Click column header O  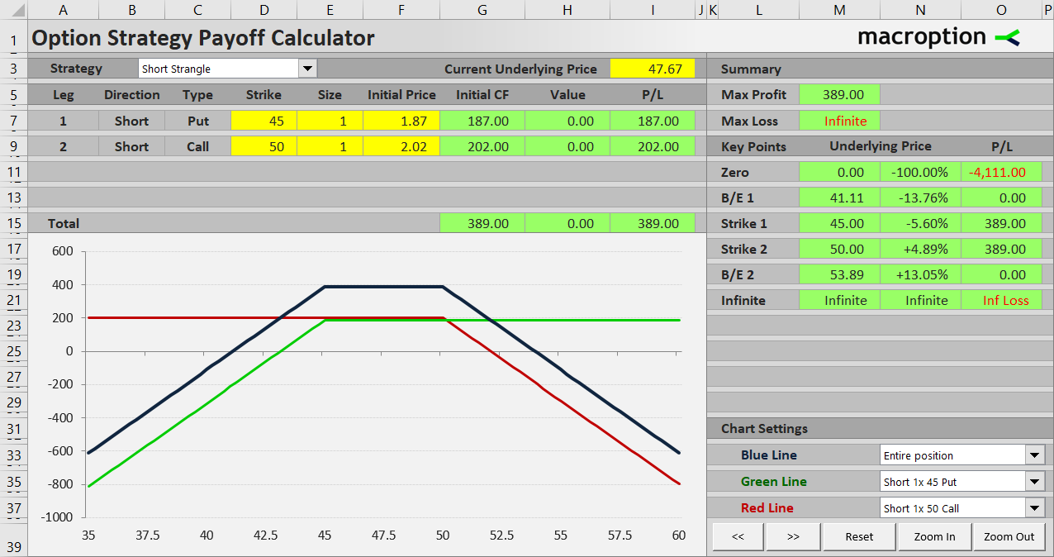(x=1001, y=9)
